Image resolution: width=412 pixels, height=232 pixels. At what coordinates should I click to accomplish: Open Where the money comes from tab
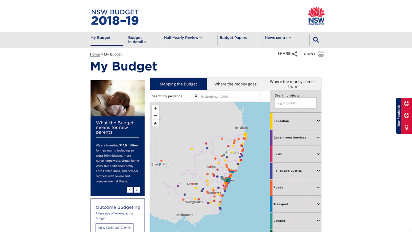(293, 84)
